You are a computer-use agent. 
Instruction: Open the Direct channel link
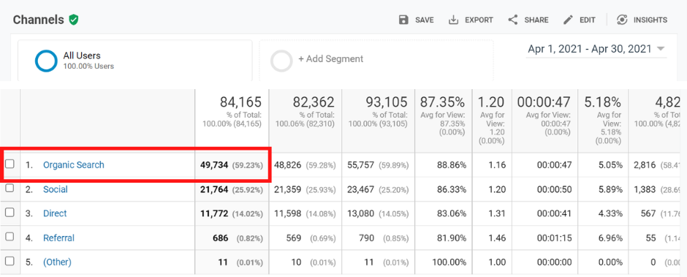click(55, 213)
